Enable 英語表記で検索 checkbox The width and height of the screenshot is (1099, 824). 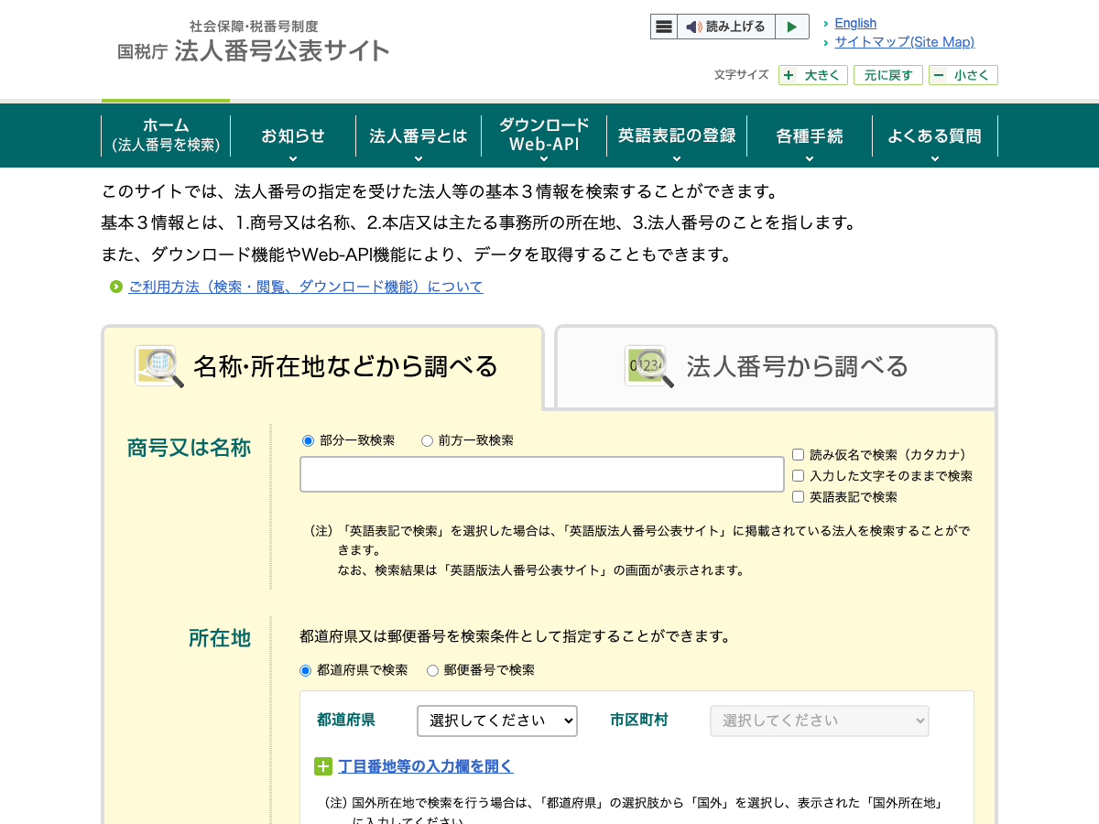click(798, 496)
